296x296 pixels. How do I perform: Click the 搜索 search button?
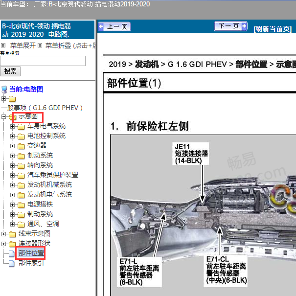point(10,71)
